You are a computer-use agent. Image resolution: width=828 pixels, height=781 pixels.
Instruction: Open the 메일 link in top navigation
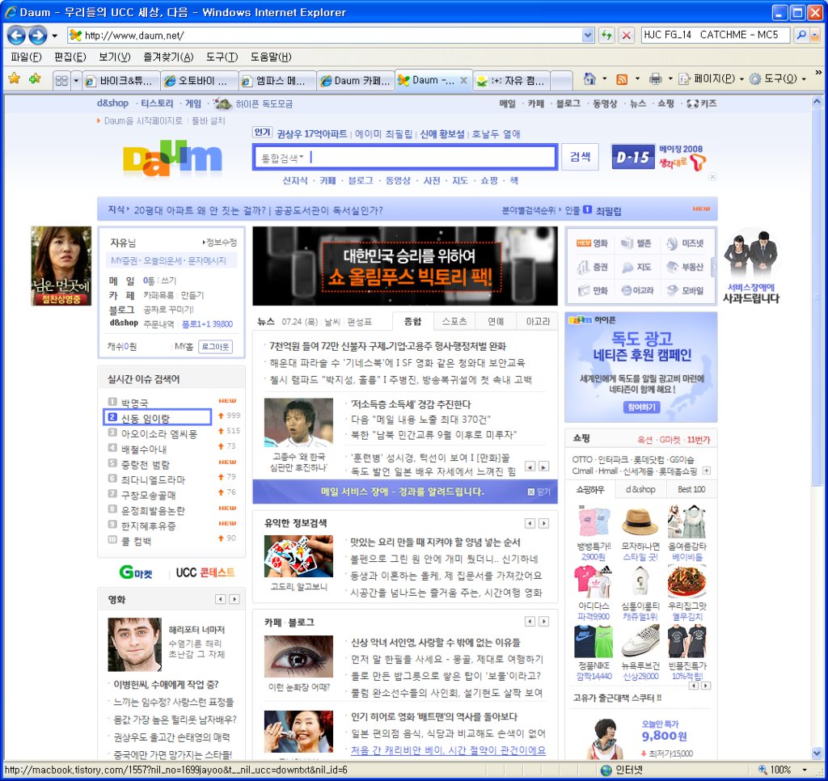coord(507,103)
